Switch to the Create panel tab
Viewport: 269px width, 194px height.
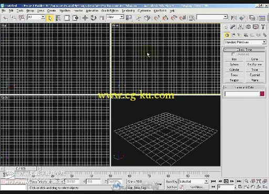(x=226, y=27)
